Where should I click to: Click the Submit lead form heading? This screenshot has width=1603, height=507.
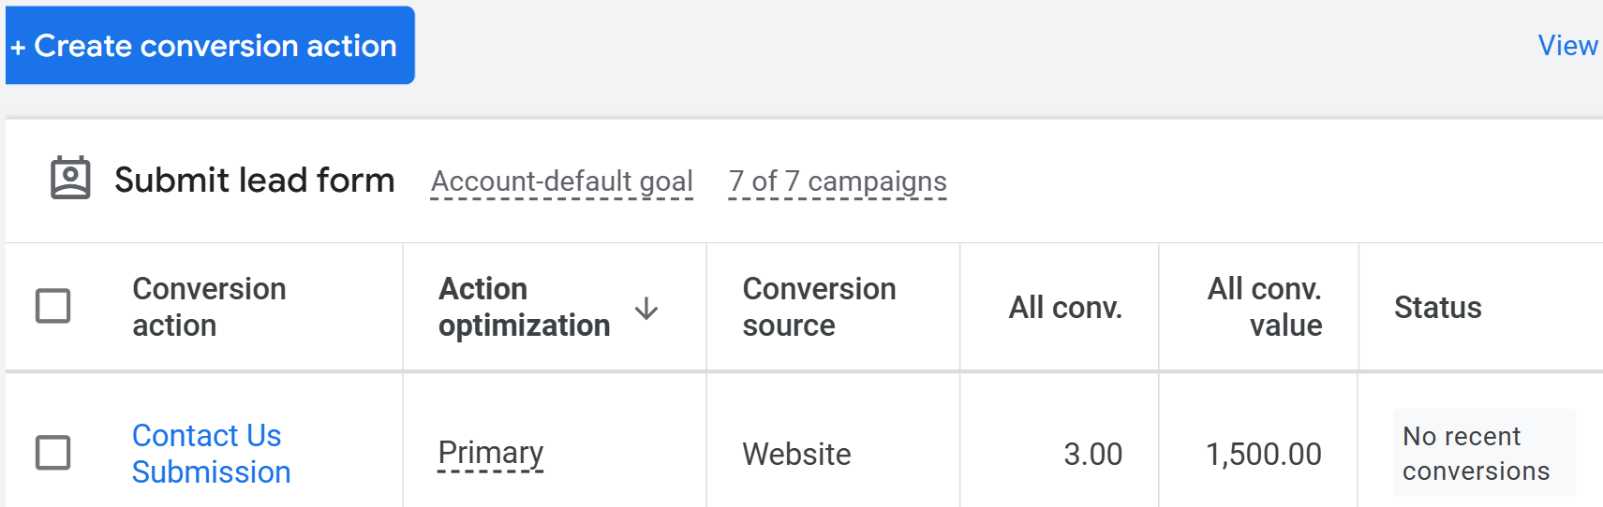[x=254, y=180]
